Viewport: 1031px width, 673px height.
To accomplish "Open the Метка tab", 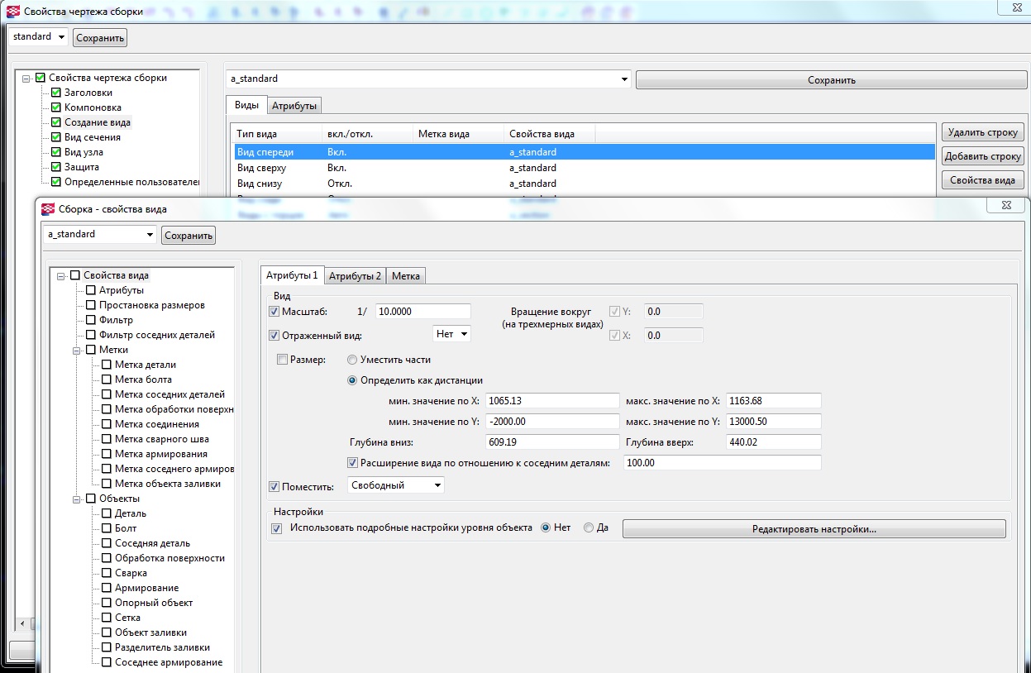I will pyautogui.click(x=405, y=276).
